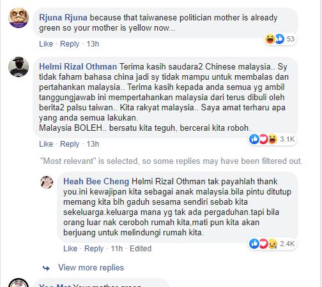Like Heah Bee Cheng's reply
This screenshot has height=287, width=322.
[70, 249]
